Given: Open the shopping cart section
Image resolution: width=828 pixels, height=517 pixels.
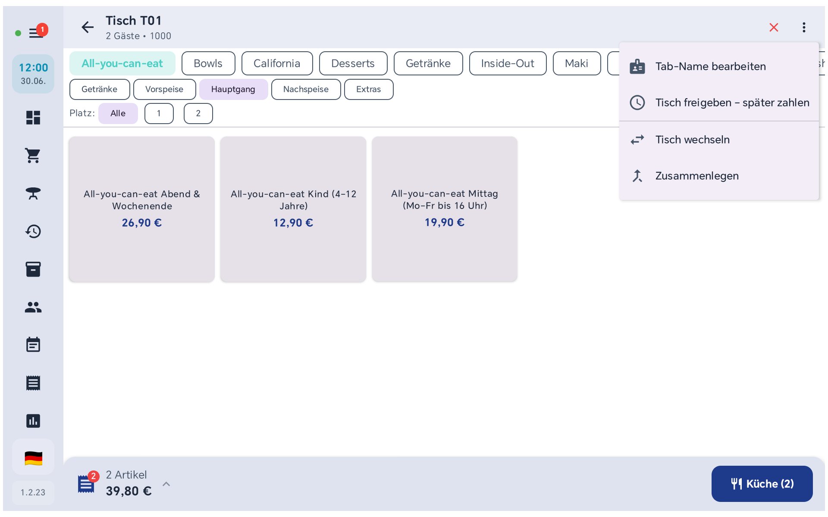Looking at the screenshot, I should [33, 156].
